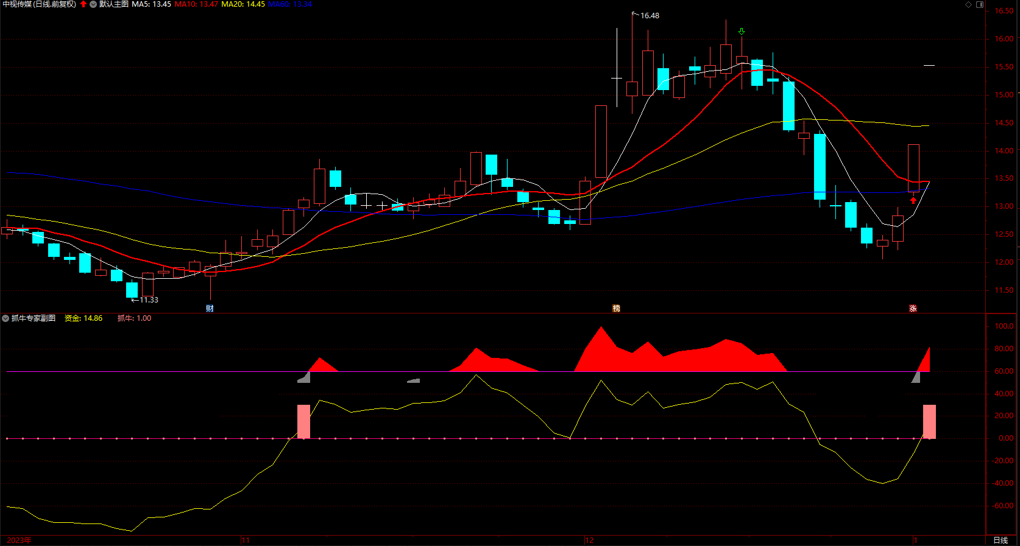Click the tallest red 资金 peak in December
This screenshot has width=1020, height=546.
coord(601,349)
